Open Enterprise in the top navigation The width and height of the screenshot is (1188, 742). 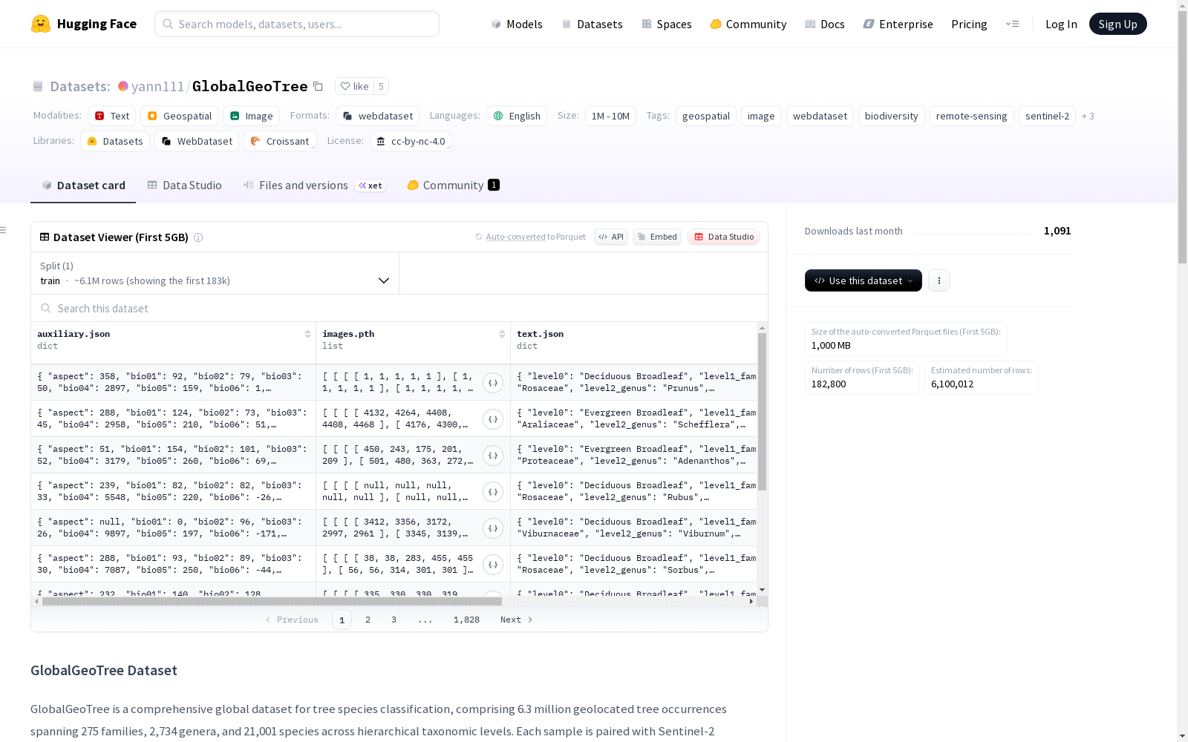click(x=898, y=24)
